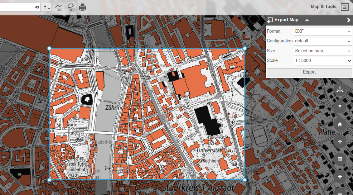Activate the geolocation crosshair tool

tap(340, 142)
